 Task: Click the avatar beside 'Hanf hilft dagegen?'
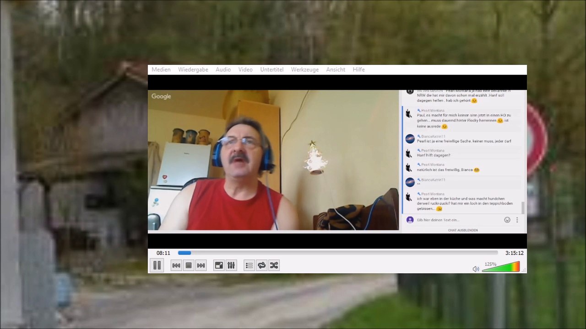[409, 153]
